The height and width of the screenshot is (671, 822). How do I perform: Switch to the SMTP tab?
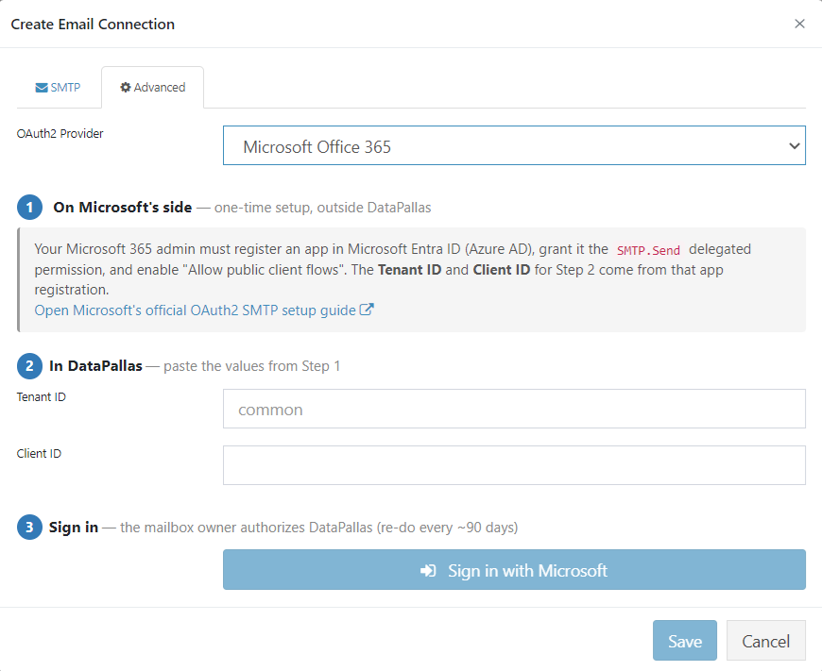58,88
